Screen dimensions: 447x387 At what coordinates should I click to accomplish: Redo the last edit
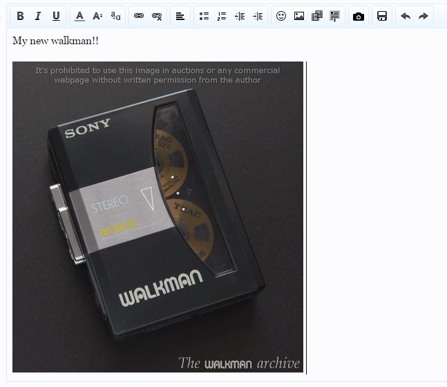[424, 16]
